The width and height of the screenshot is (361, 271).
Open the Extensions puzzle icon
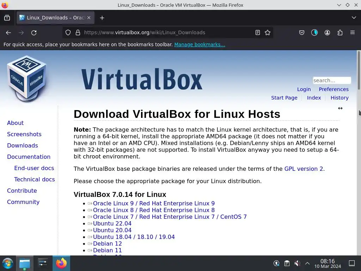click(x=340, y=32)
